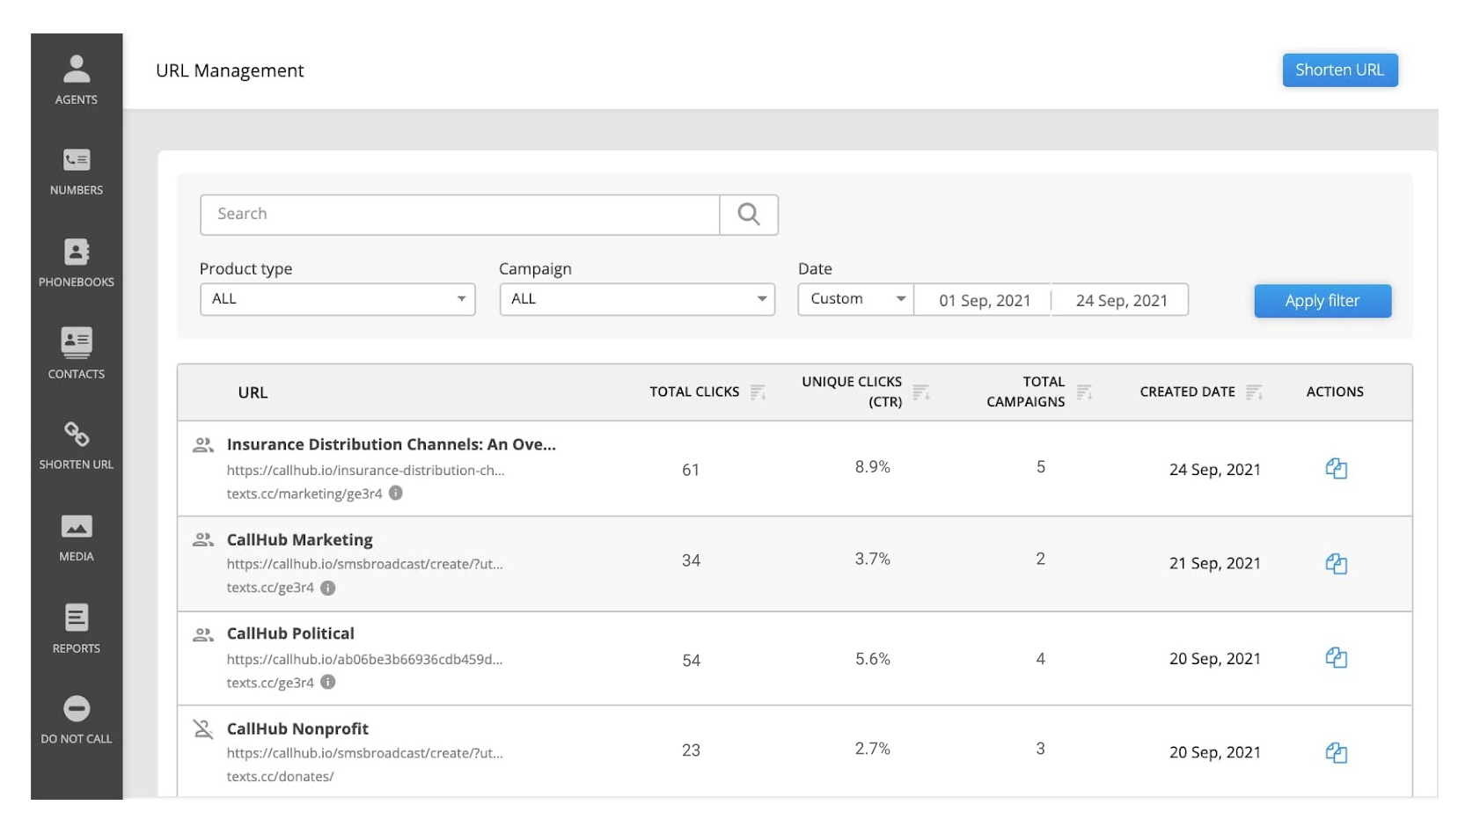Viewport: 1480px width, 827px height.
Task: Select the 21 Sep, 2021 created date
Action: tap(1214, 563)
